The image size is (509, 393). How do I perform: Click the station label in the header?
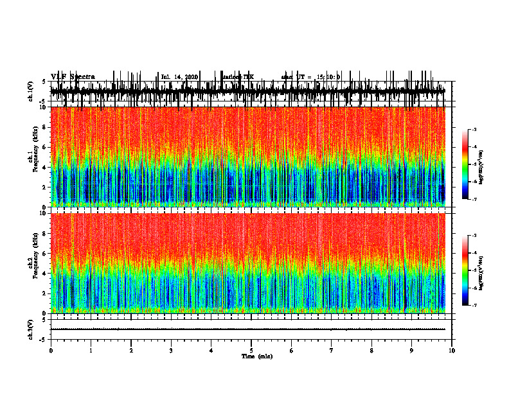pos(238,77)
